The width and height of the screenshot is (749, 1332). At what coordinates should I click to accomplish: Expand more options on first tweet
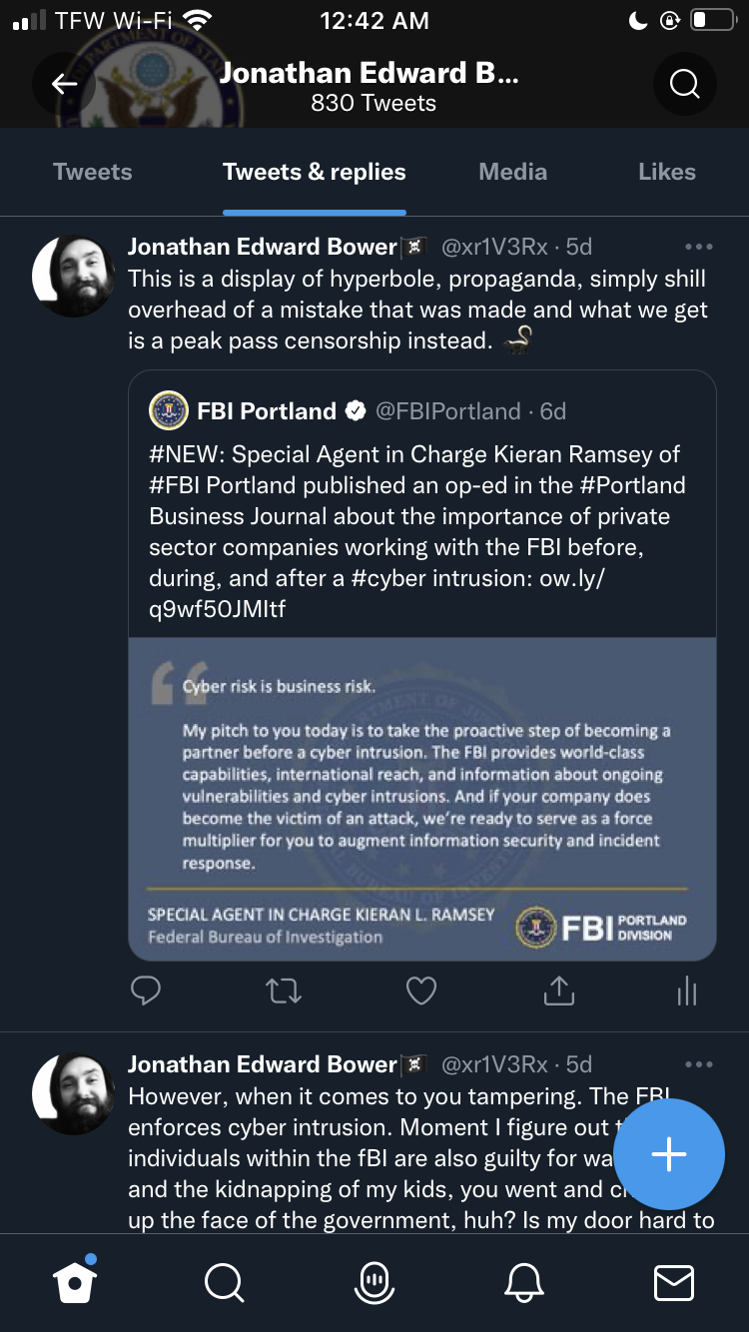(699, 247)
